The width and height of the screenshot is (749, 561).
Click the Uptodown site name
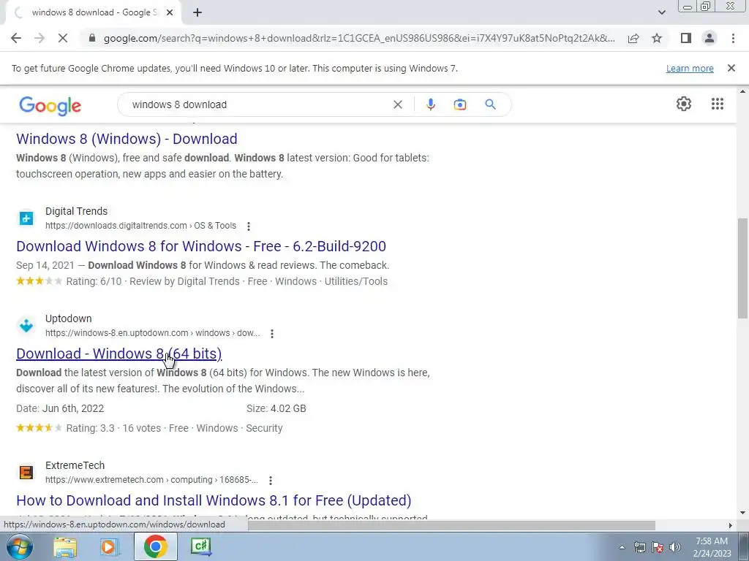68,318
